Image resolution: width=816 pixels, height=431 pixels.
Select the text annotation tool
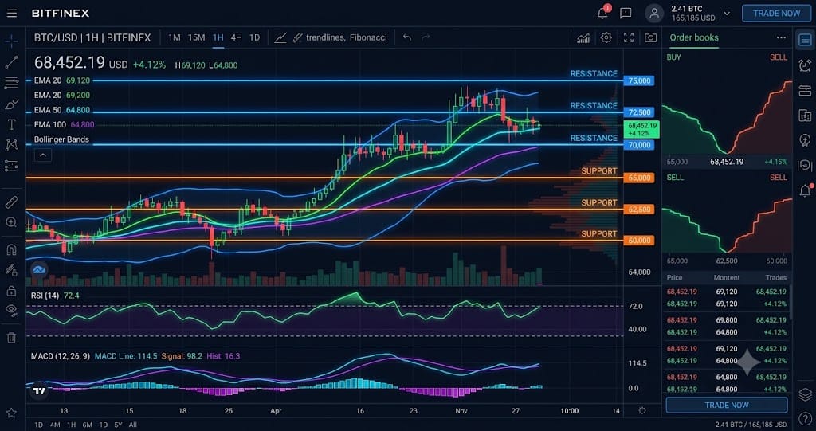(11, 124)
